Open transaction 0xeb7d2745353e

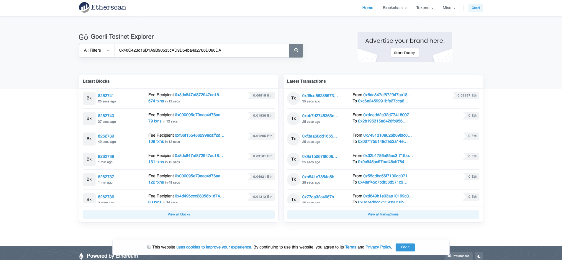click(x=320, y=116)
